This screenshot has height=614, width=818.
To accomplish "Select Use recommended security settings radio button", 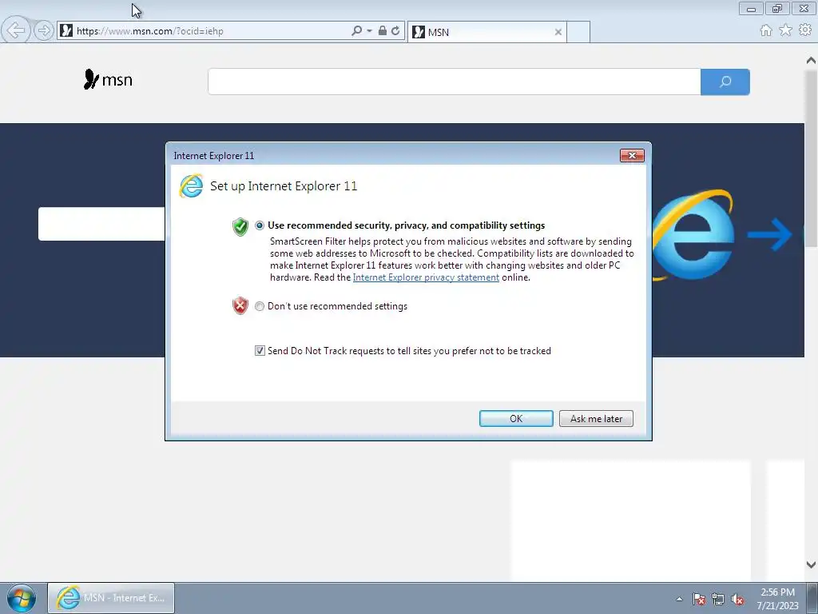I will pyautogui.click(x=260, y=225).
